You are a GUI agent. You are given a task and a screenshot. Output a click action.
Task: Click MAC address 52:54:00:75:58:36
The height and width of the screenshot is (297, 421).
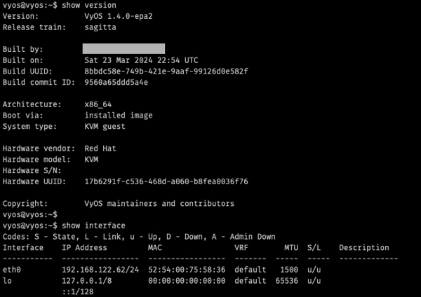point(187,270)
